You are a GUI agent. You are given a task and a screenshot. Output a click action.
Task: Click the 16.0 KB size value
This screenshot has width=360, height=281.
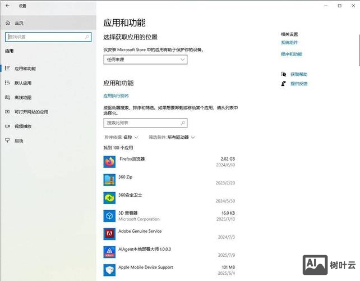click(x=228, y=213)
